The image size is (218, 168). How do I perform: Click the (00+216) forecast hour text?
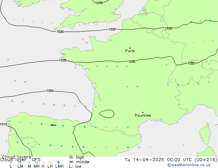(206, 160)
